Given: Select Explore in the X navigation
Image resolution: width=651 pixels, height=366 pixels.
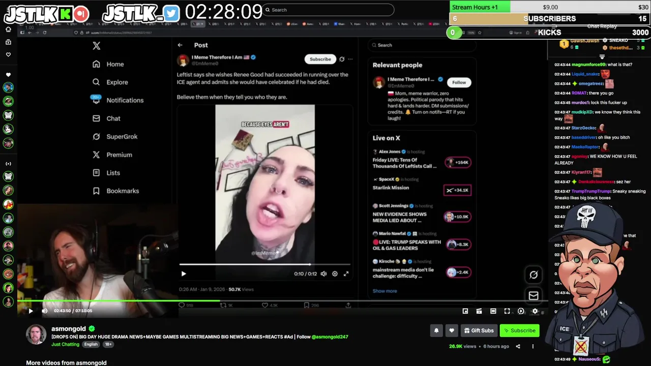Looking at the screenshot, I should pos(110,82).
